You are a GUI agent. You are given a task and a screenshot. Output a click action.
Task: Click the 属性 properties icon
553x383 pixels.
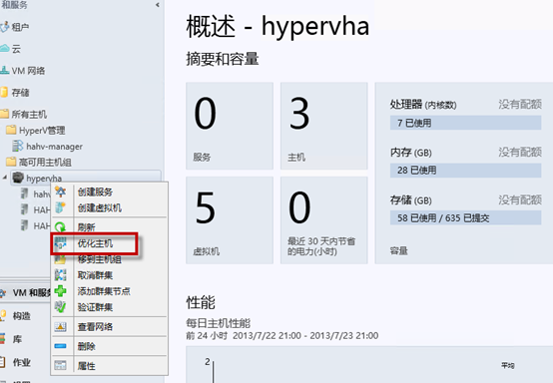point(60,365)
